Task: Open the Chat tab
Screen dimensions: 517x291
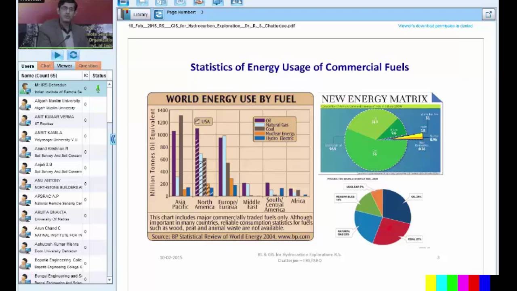Action: 46,66
